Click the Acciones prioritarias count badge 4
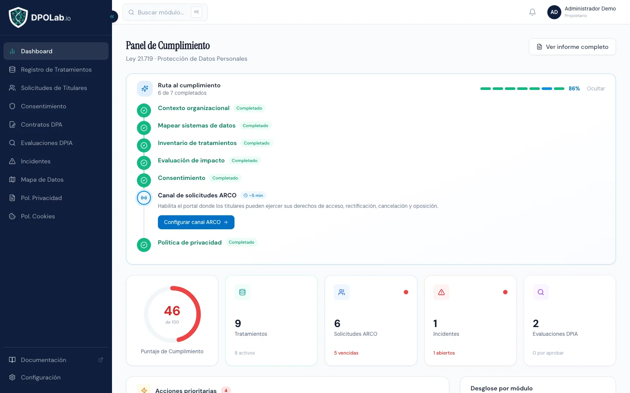The height and width of the screenshot is (393, 630). (226, 390)
